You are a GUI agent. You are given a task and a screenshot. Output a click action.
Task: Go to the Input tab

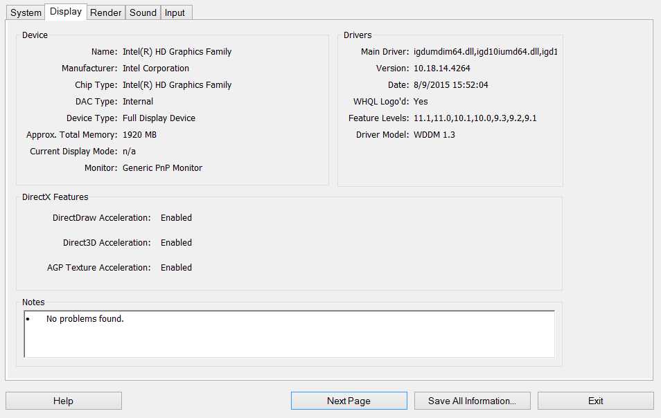tap(175, 12)
